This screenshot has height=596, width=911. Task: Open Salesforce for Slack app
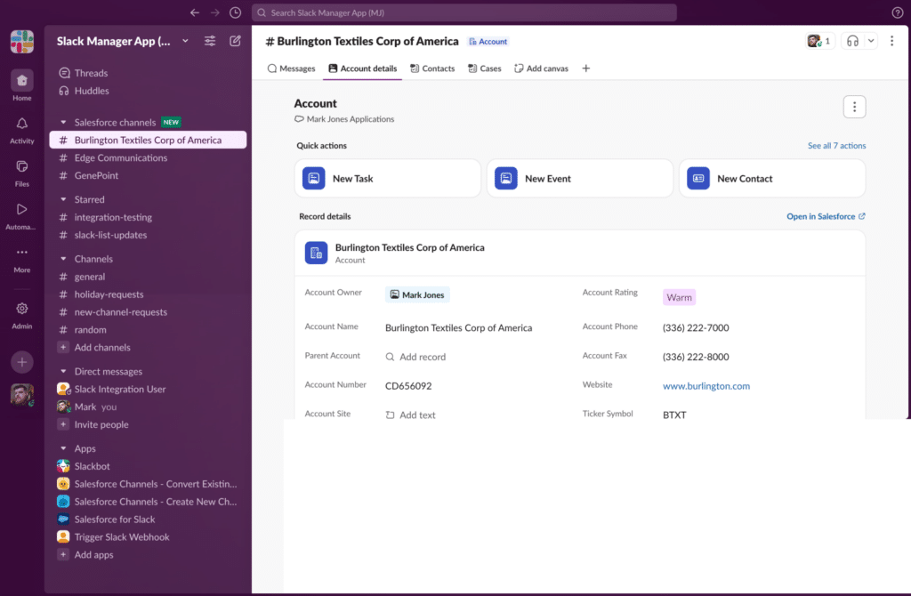pyautogui.click(x=148, y=519)
